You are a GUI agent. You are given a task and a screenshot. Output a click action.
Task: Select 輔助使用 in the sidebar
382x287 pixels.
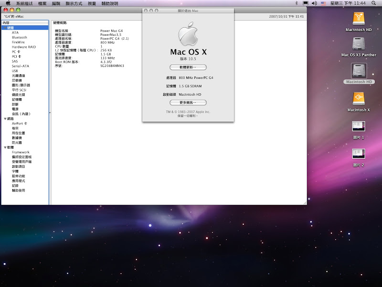pyautogui.click(x=19, y=190)
